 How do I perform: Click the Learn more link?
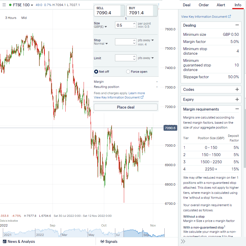[x=136, y=93]
